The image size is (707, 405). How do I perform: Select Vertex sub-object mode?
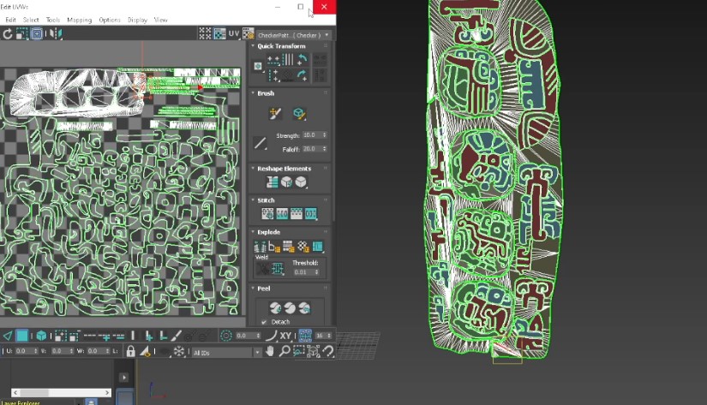coord(7,336)
